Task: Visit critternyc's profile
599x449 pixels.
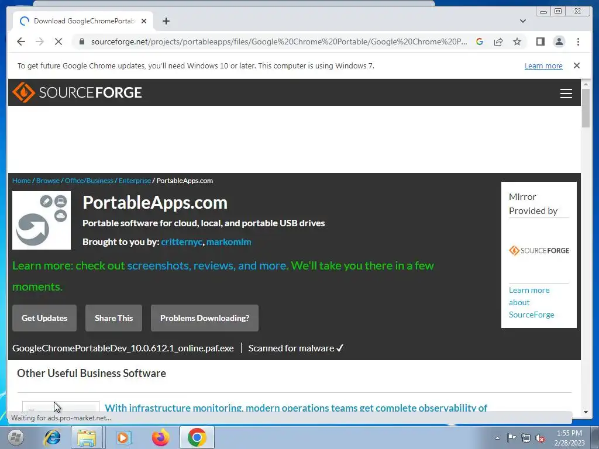Action: [181, 242]
